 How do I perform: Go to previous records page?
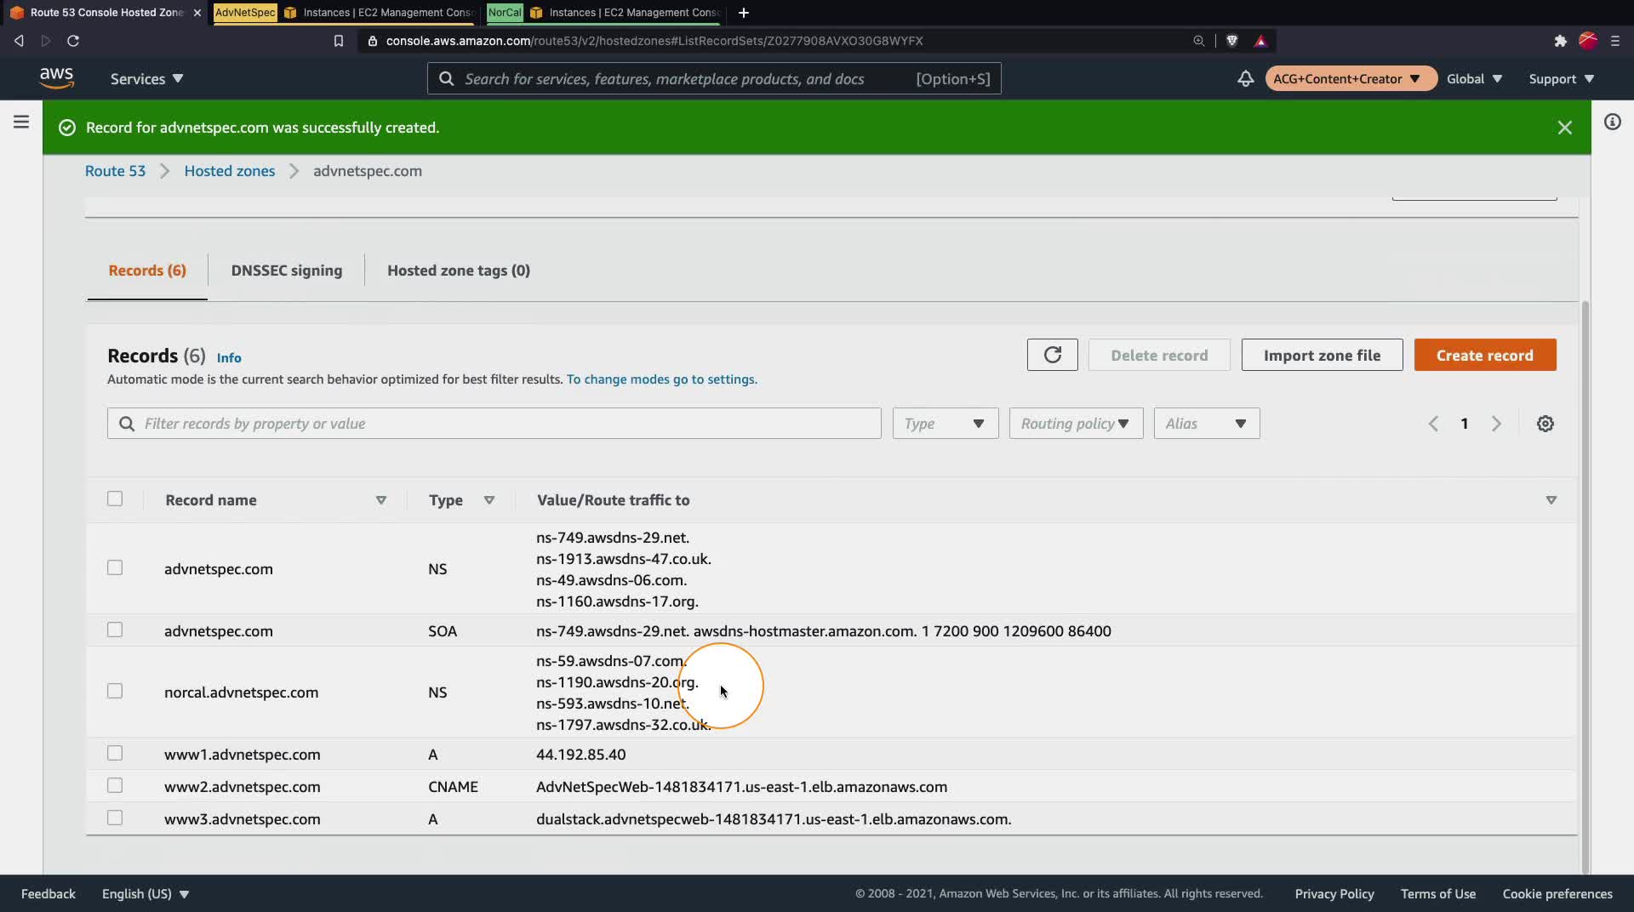click(x=1433, y=424)
